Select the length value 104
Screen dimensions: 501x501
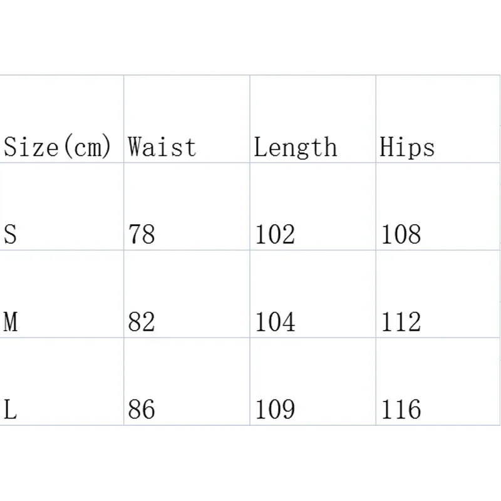pyautogui.click(x=275, y=323)
